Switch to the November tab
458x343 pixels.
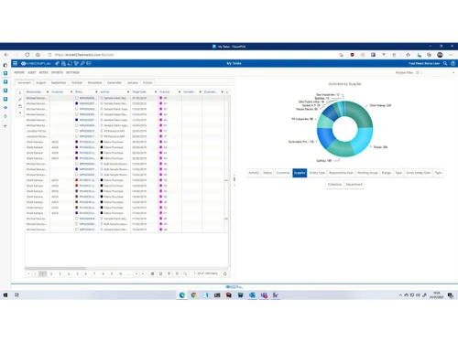click(x=95, y=82)
